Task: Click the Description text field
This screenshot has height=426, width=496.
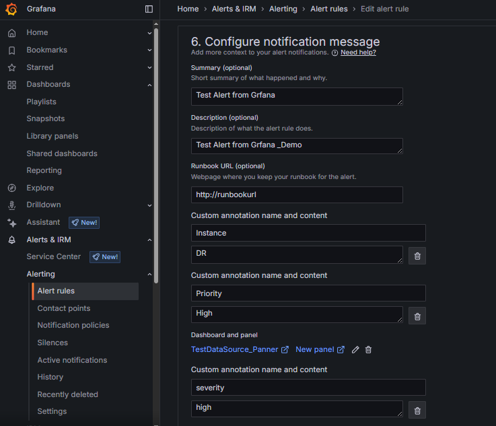Action: point(297,146)
